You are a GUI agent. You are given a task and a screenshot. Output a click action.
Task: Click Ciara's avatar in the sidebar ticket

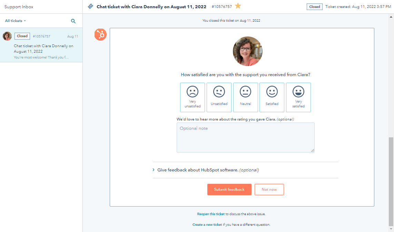coord(7,36)
